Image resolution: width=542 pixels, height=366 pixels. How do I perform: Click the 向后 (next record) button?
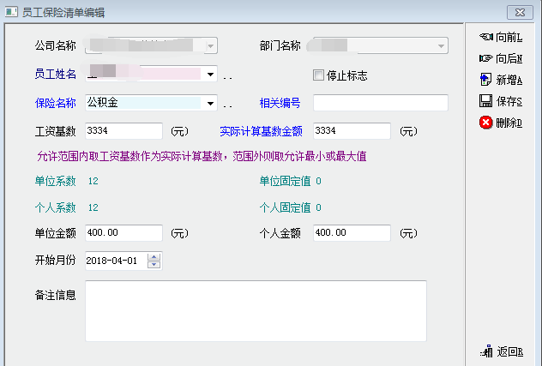(x=501, y=58)
